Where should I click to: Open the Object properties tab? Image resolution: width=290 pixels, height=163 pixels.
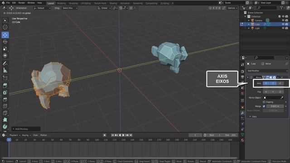pyautogui.click(x=242, y=107)
